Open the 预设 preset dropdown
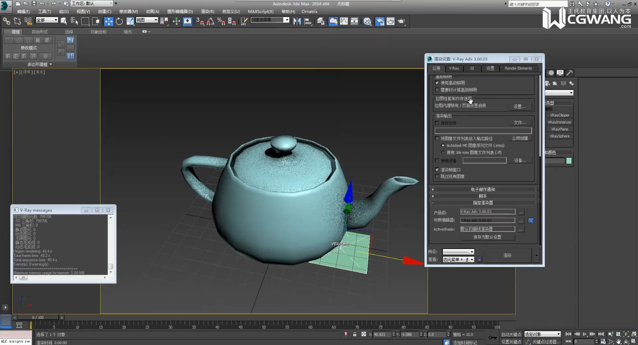The width and height of the screenshot is (638, 345). coord(458,252)
